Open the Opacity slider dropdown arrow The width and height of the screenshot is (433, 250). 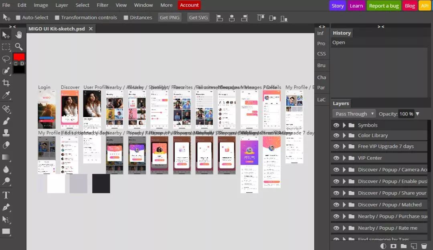(x=417, y=114)
